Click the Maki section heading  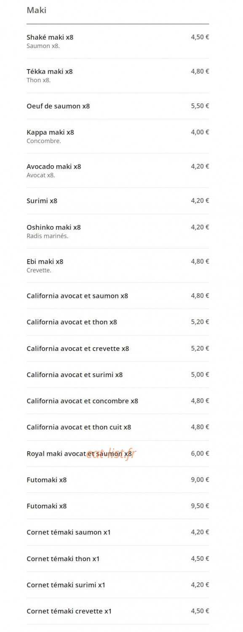pos(36,10)
